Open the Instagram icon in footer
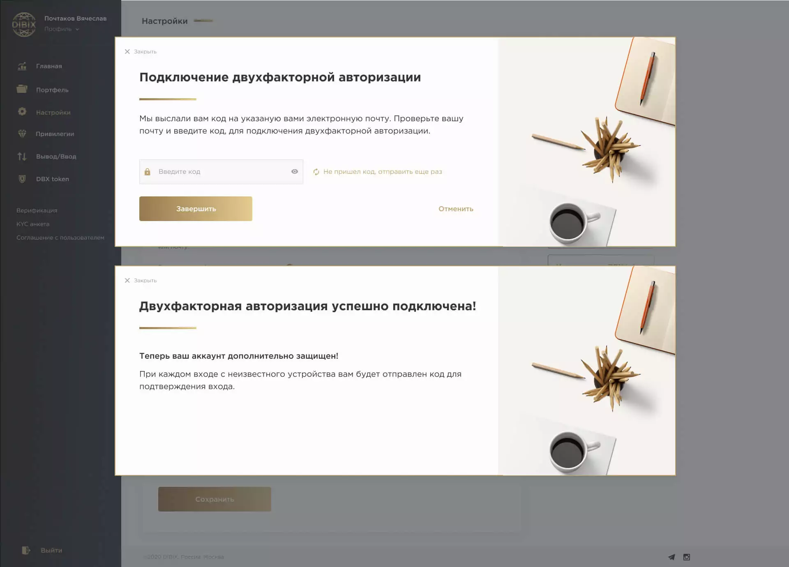The width and height of the screenshot is (789, 567). (x=687, y=557)
